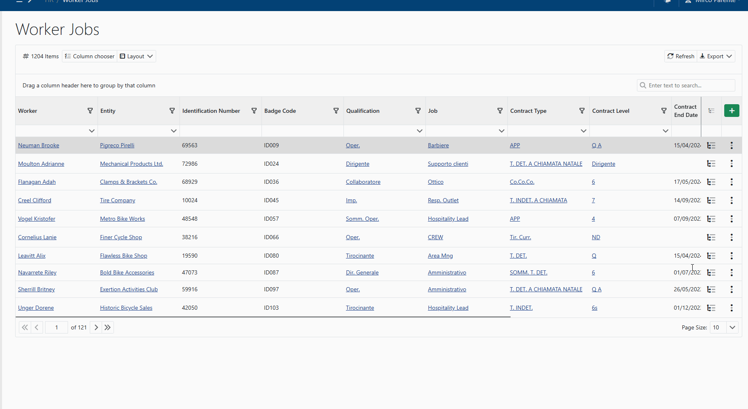Image resolution: width=748 pixels, height=409 pixels.
Task: Open the filter icon on Contract Type column
Action: 582,111
